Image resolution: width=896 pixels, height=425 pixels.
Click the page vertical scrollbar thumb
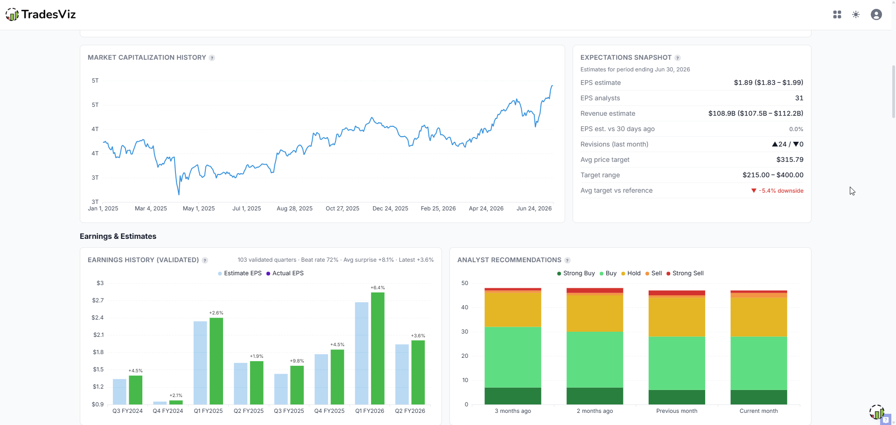point(894,91)
